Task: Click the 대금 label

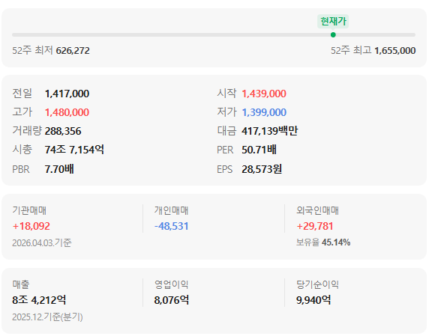Action: [x=226, y=131]
